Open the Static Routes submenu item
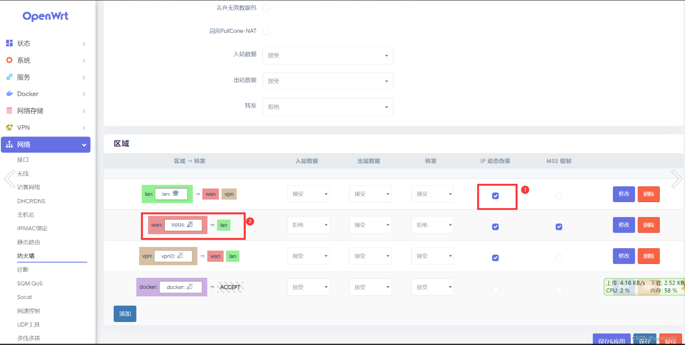Image resolution: width=685 pixels, height=345 pixels. pos(29,242)
